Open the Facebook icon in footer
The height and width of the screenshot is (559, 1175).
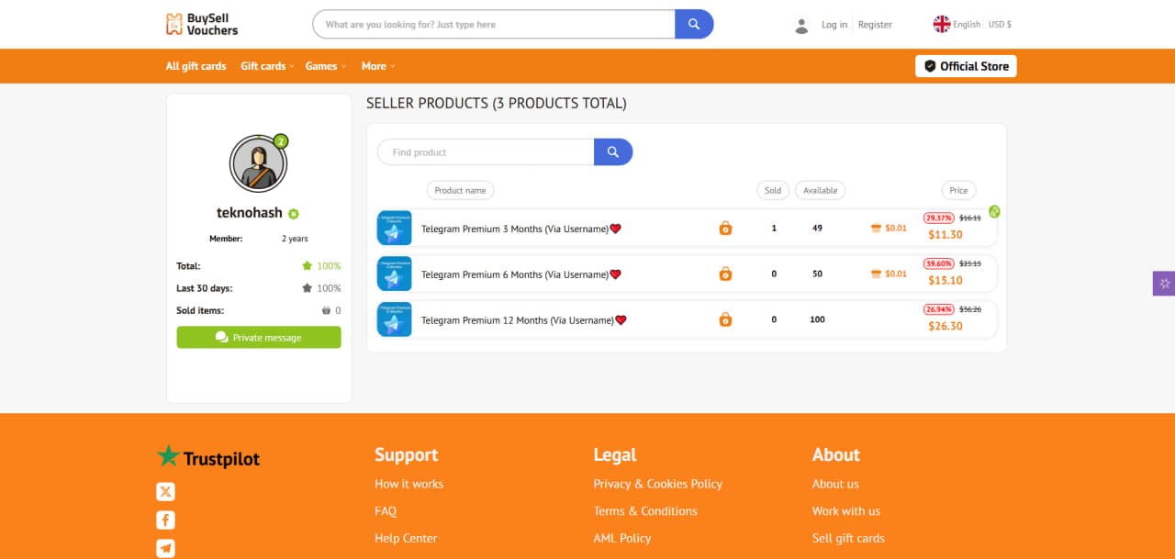(165, 520)
